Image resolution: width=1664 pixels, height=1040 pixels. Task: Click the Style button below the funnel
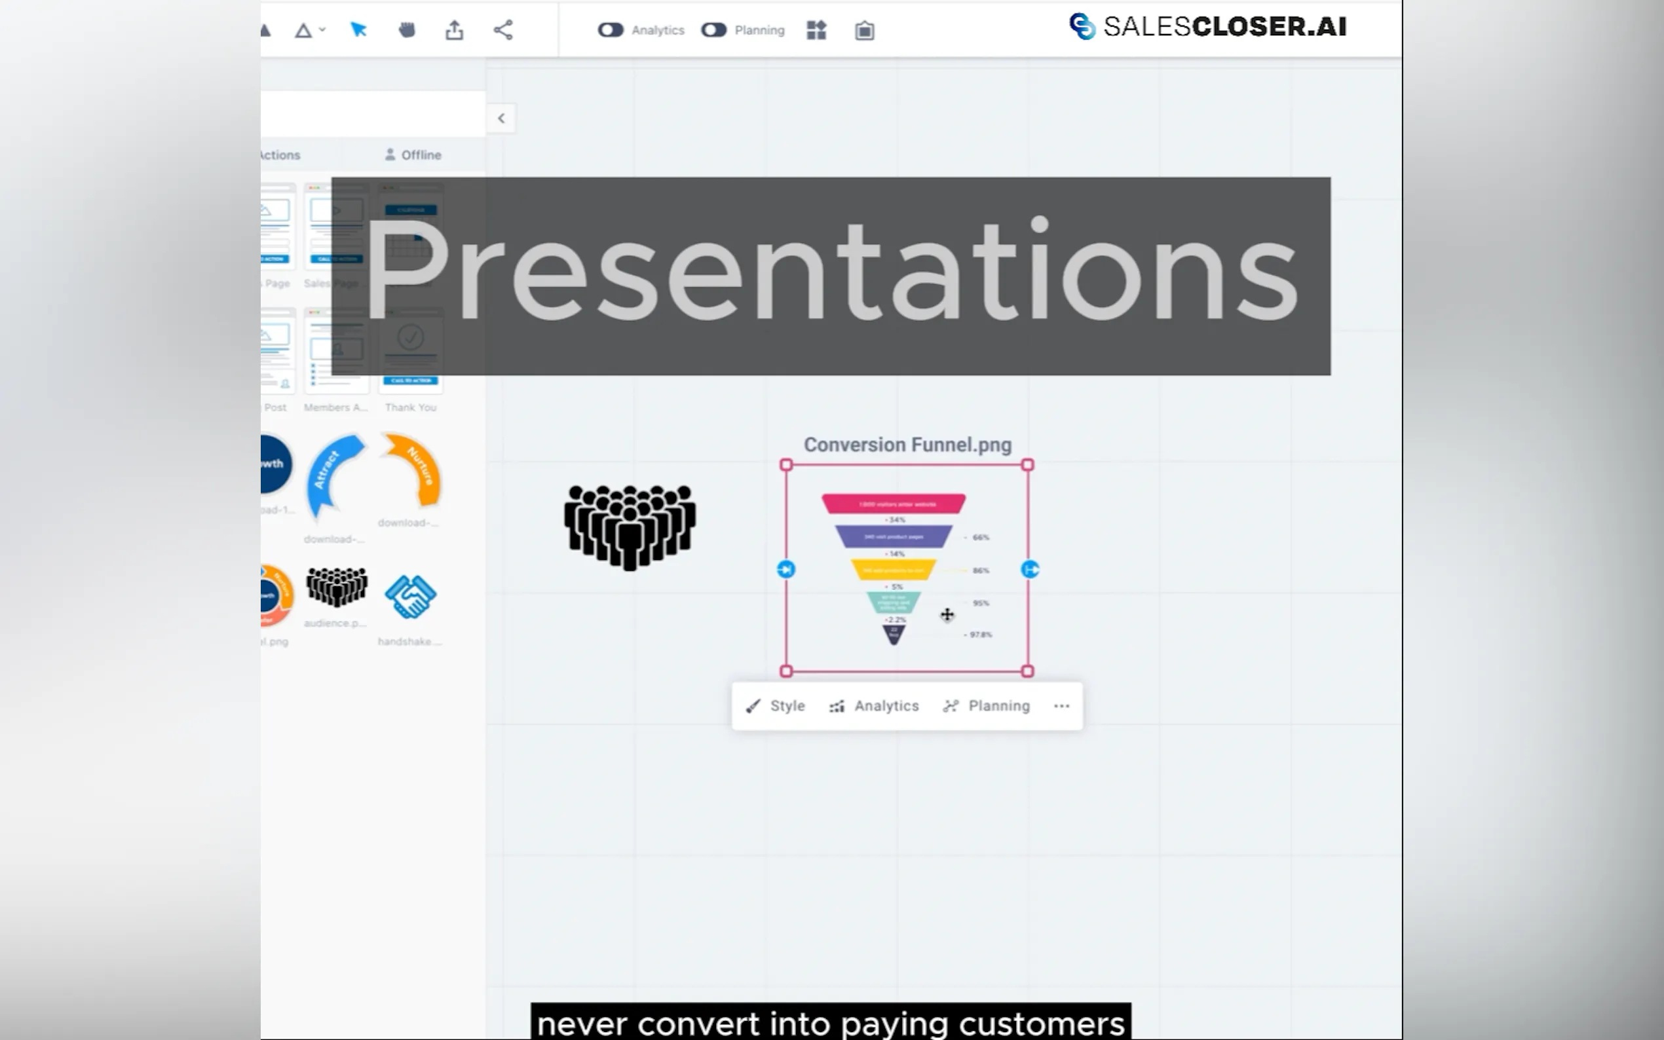pos(775,706)
